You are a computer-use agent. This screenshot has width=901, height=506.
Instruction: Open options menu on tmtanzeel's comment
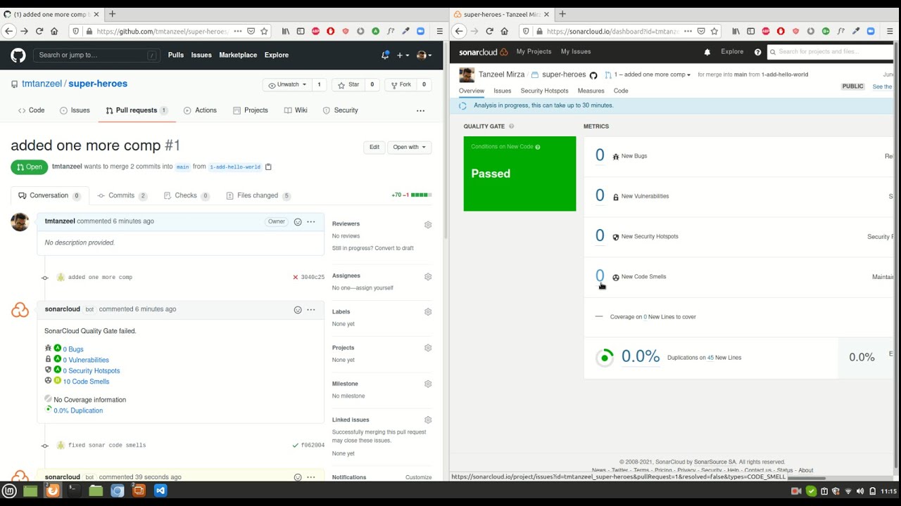311,221
